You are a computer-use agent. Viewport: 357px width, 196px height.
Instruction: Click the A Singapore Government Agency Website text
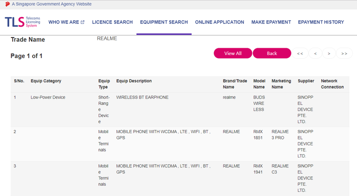coord(52,4)
